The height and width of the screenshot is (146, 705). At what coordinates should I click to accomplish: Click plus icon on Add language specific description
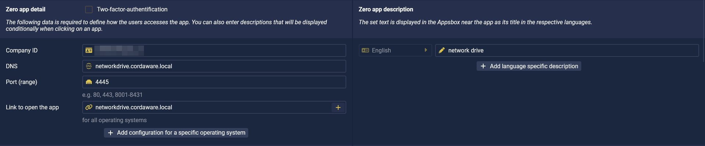point(483,66)
